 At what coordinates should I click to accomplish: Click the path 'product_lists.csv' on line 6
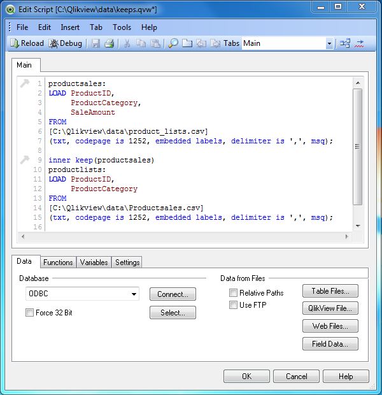tap(167, 131)
